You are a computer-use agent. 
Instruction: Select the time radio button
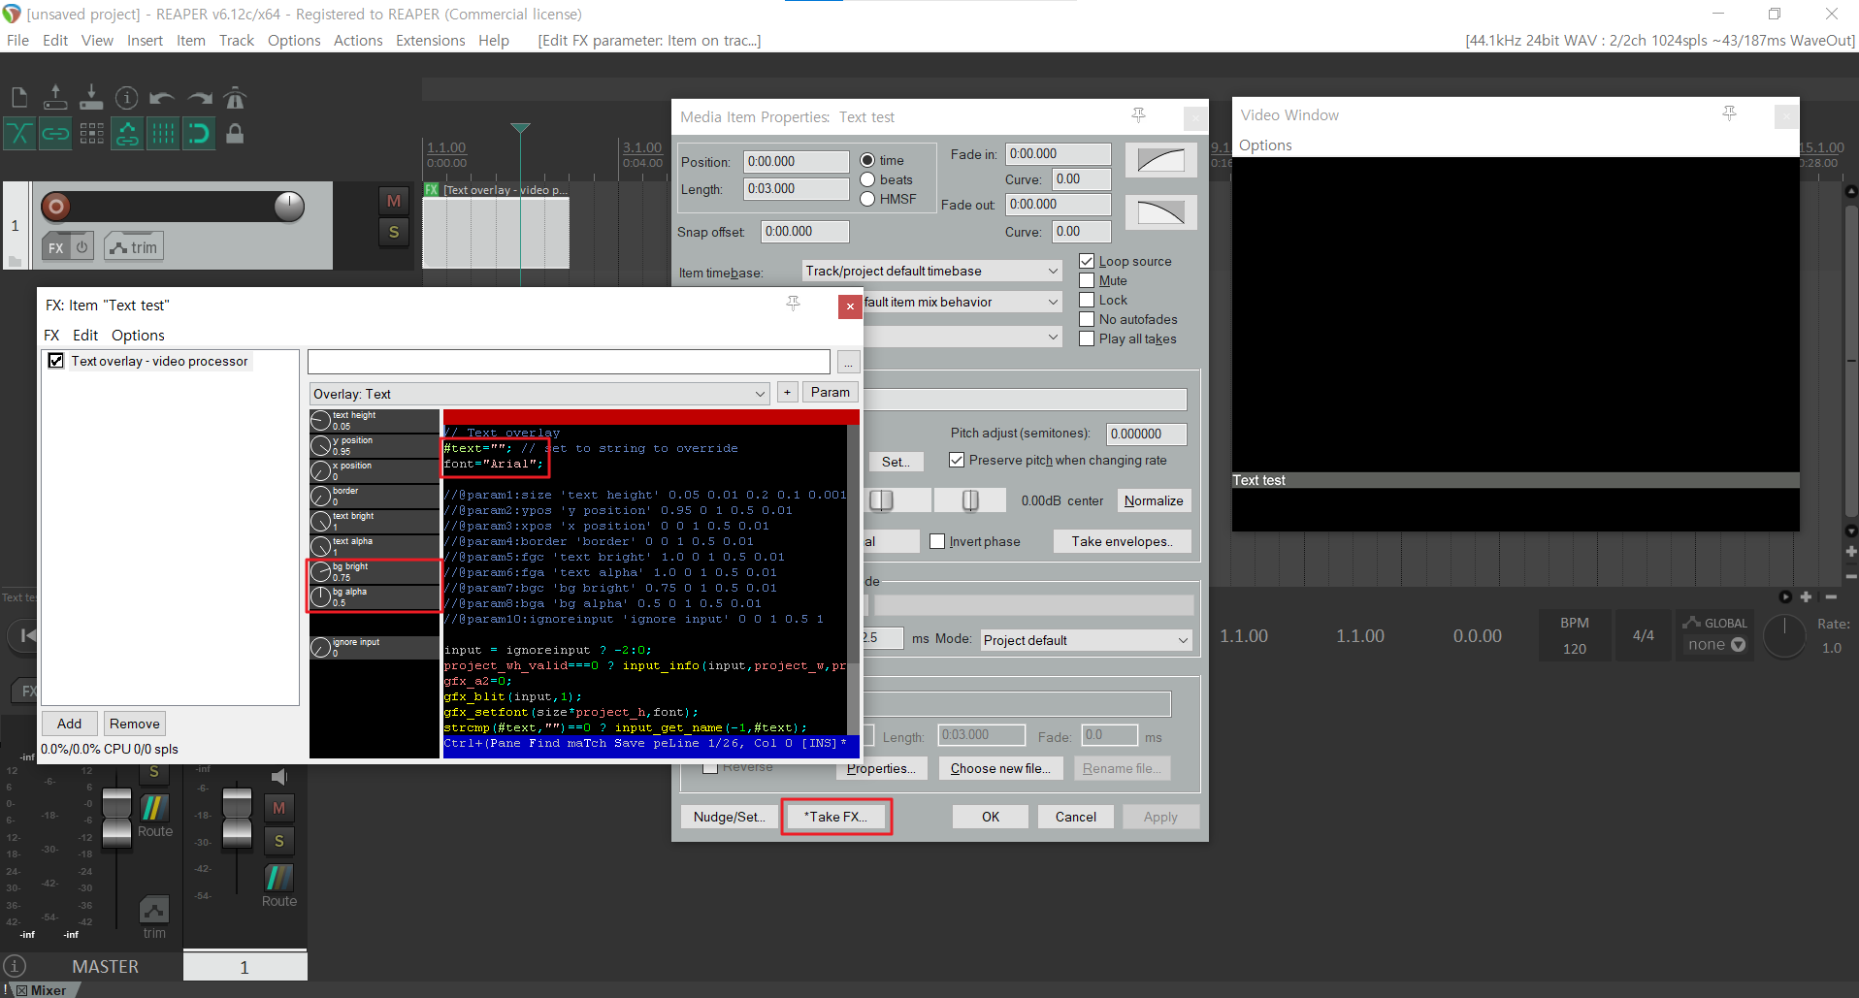coord(867,160)
